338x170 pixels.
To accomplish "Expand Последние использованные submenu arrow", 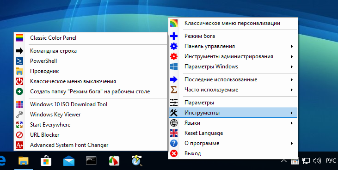I will [291, 80].
